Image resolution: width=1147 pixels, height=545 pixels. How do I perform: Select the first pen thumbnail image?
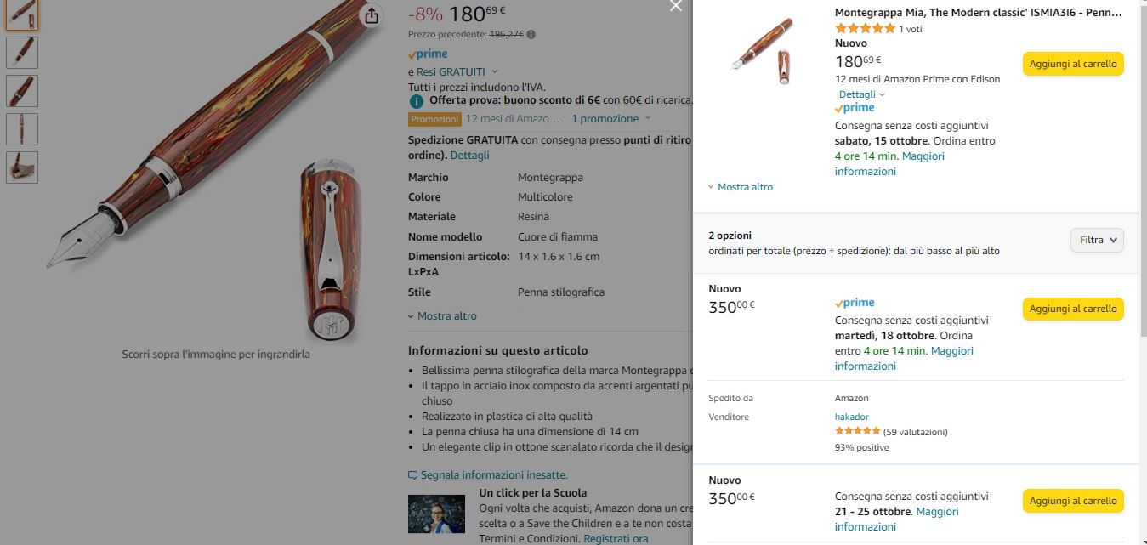pos(21,15)
